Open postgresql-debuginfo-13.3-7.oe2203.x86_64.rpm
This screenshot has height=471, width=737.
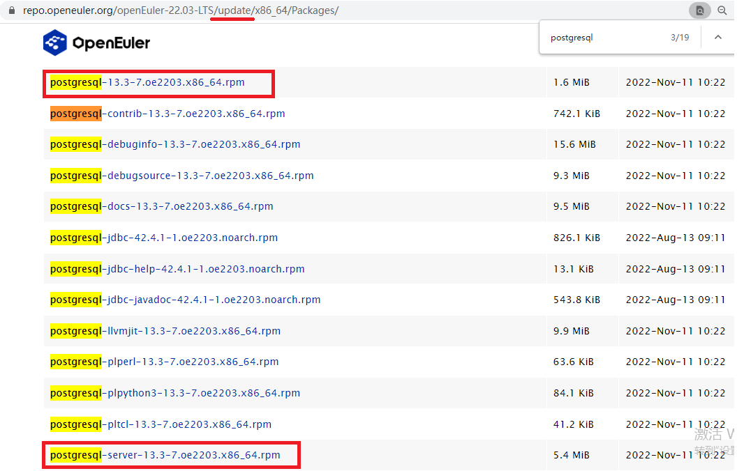coord(174,144)
